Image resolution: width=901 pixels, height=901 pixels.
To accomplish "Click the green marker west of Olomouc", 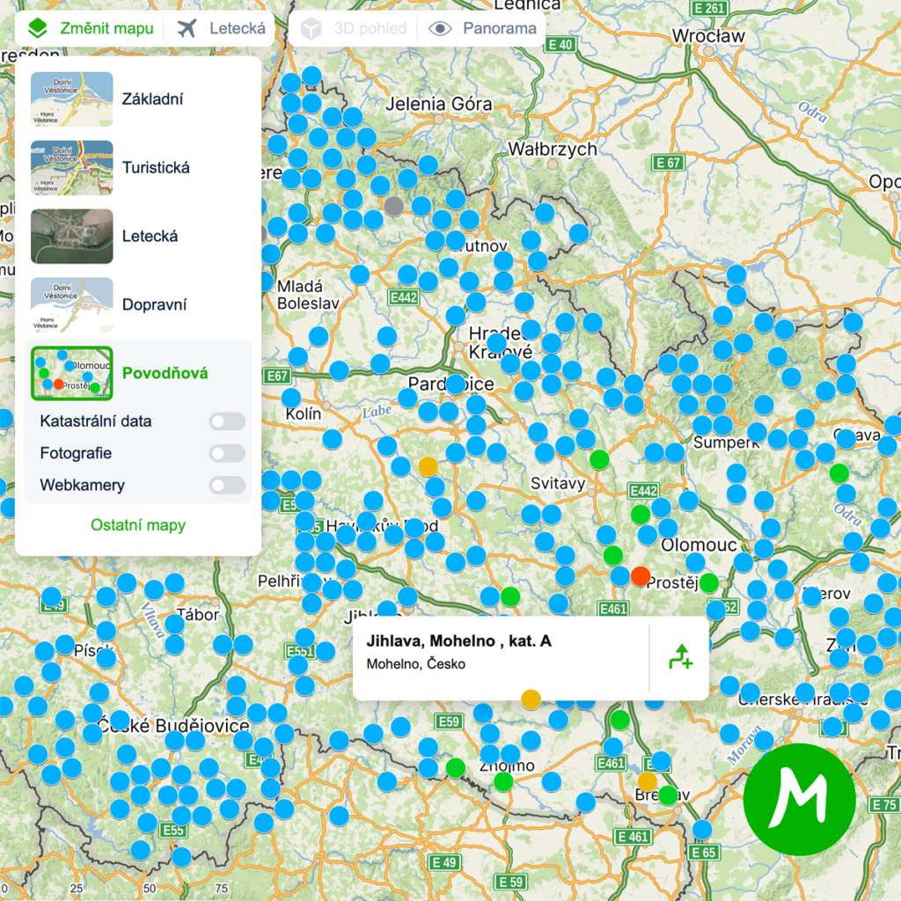I will 641,516.
